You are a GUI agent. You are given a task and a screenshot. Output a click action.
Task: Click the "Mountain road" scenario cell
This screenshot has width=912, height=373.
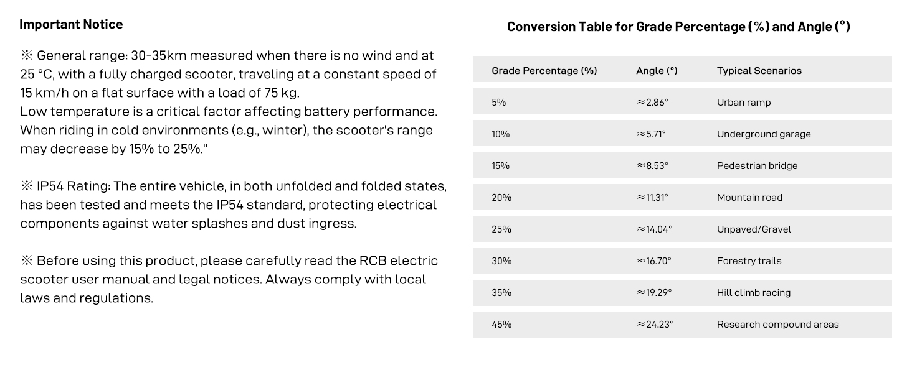click(x=749, y=198)
